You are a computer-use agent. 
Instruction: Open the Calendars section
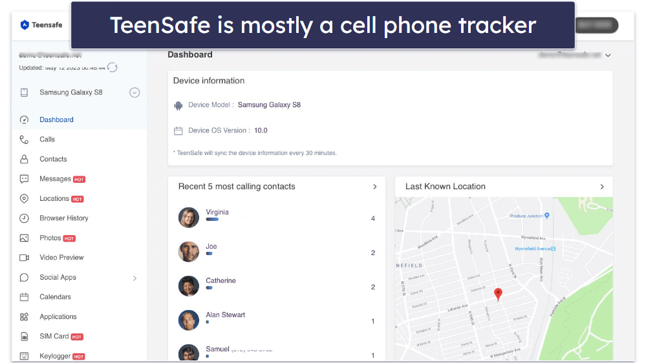coord(55,296)
